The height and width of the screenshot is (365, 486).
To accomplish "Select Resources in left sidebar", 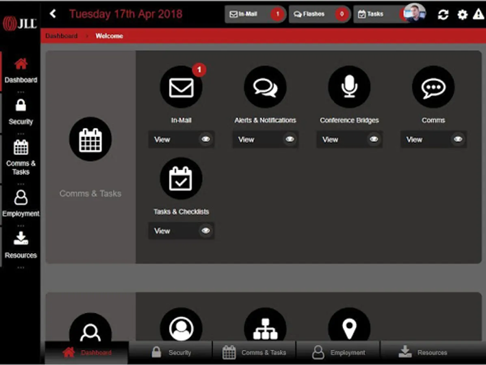I will click(x=20, y=246).
